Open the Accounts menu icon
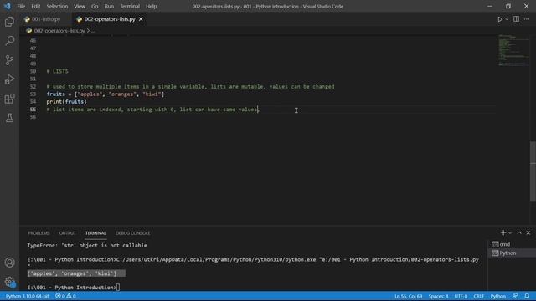 point(9,263)
